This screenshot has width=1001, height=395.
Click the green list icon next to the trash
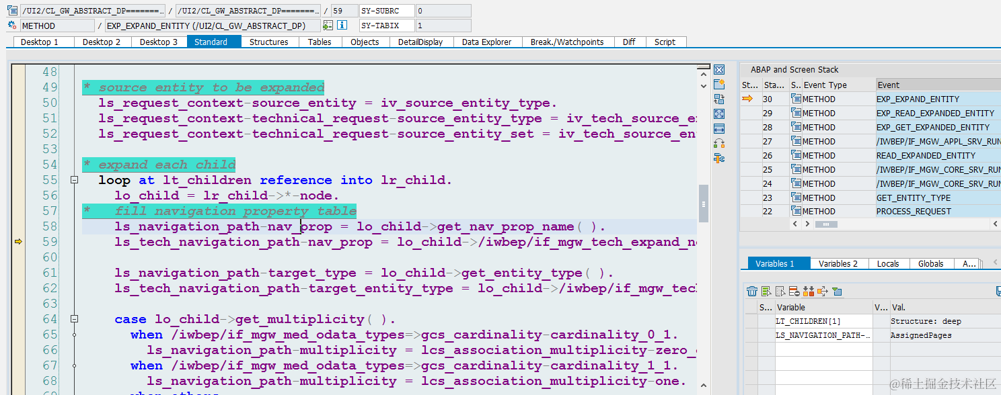766,292
